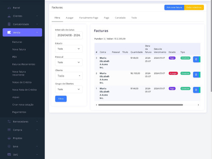Image resolution: width=212 pixels, height=159 pixels.
Task: Click the Venda wallet icon
Action: pyautogui.click(x=9, y=33)
